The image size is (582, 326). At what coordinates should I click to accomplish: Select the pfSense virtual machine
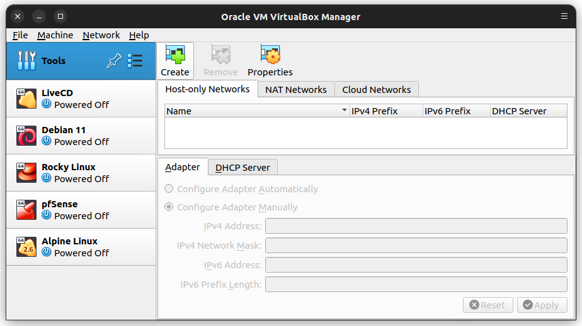[81, 210]
